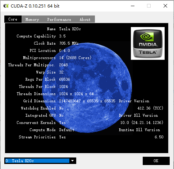The image size is (174, 169).
Task: Click the 'Watchdog Enabled' label
Action: tap(38, 108)
